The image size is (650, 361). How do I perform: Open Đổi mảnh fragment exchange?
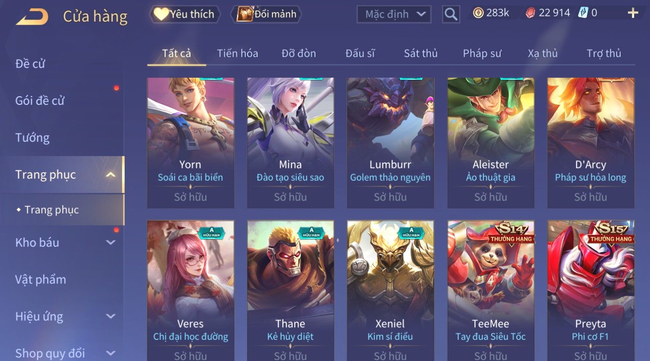(267, 14)
